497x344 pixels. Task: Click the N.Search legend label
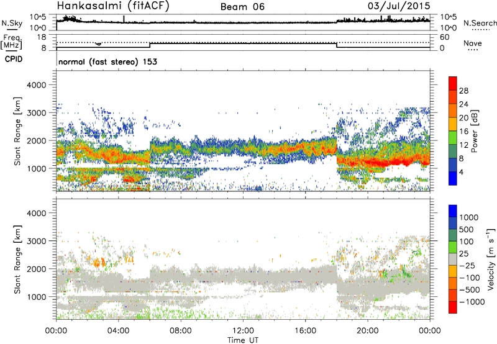coord(480,23)
